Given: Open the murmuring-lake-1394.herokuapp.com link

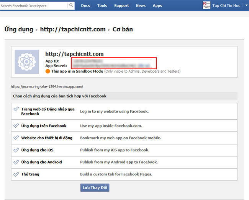Looking at the screenshot, I should pyautogui.click(x=47, y=87).
